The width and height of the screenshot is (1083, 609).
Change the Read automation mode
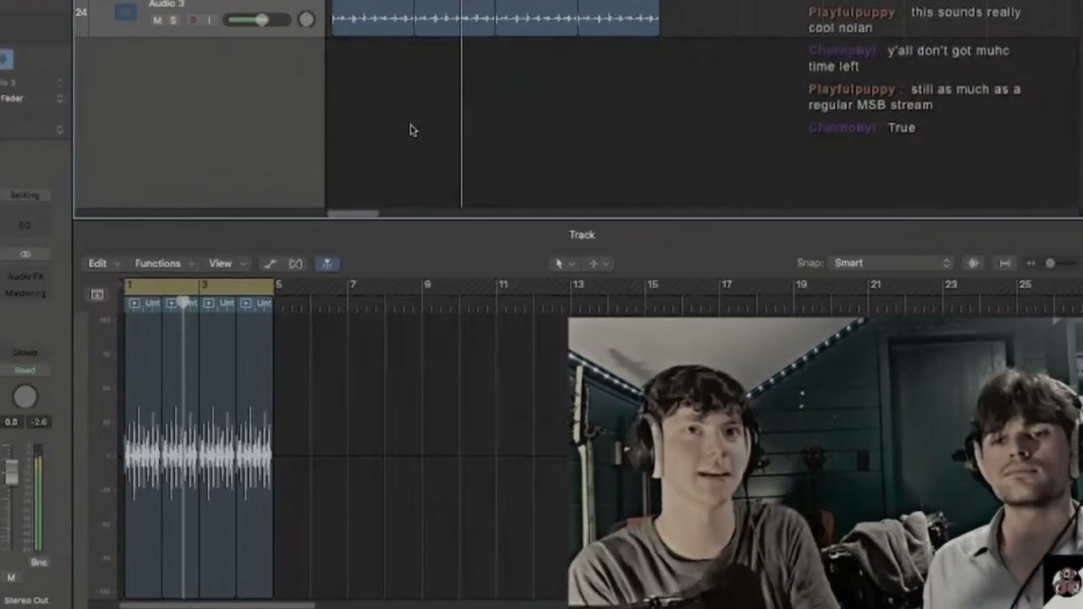25,370
